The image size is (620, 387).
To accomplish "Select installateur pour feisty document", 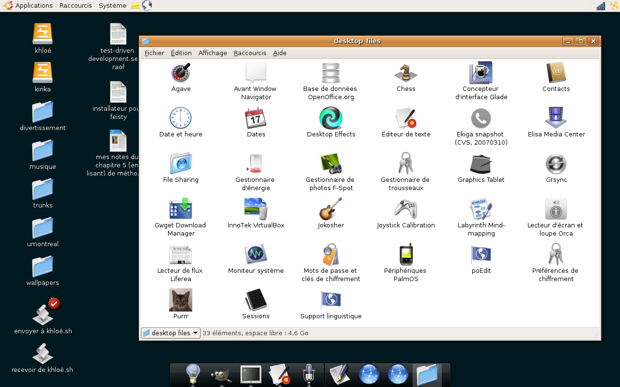I will pyautogui.click(x=118, y=92).
